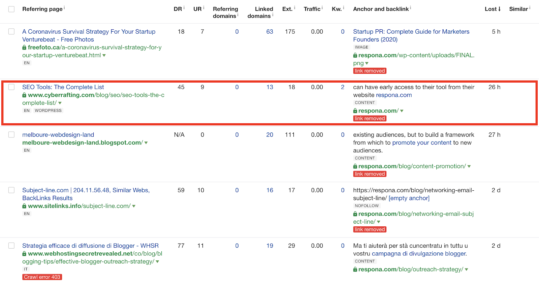Expand dropdown after effective-blogger-outreach-strategy URL
Screen dimensions: 539x284
tap(157, 262)
